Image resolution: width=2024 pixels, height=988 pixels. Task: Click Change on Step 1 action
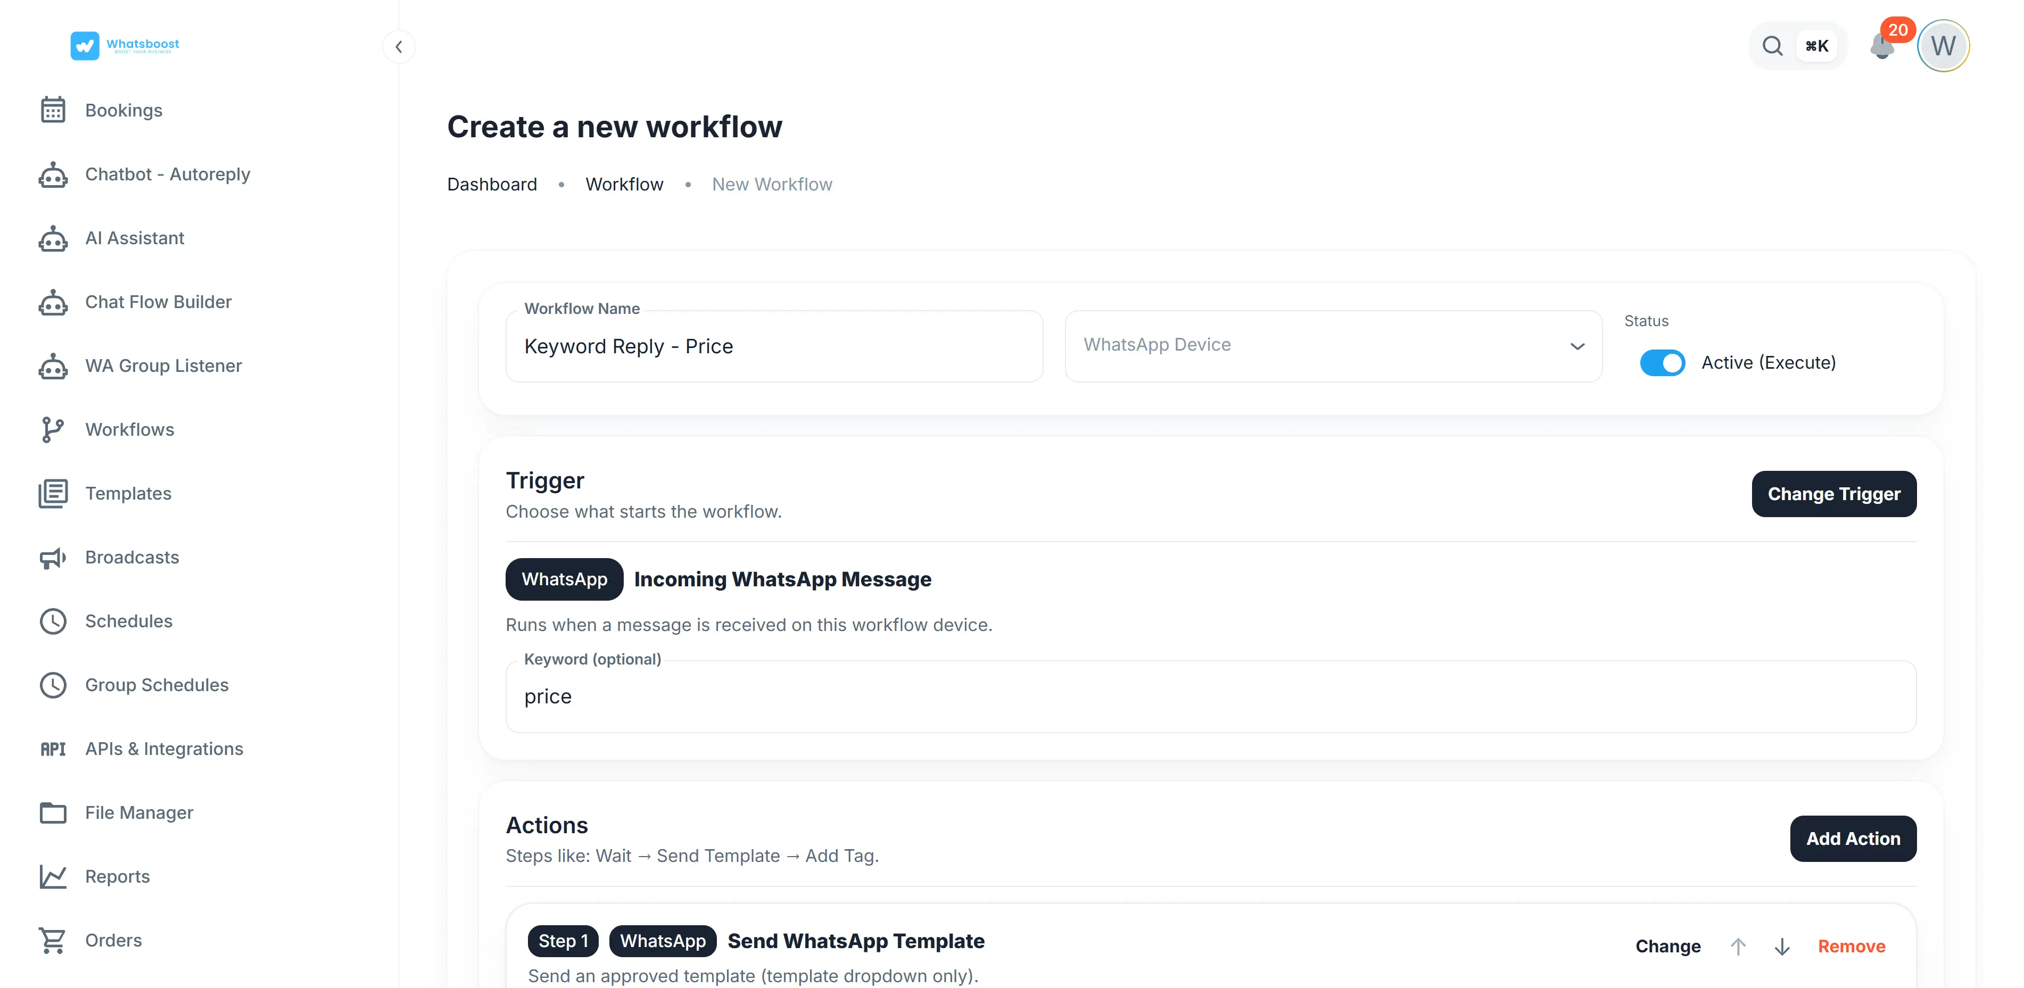tap(1668, 947)
